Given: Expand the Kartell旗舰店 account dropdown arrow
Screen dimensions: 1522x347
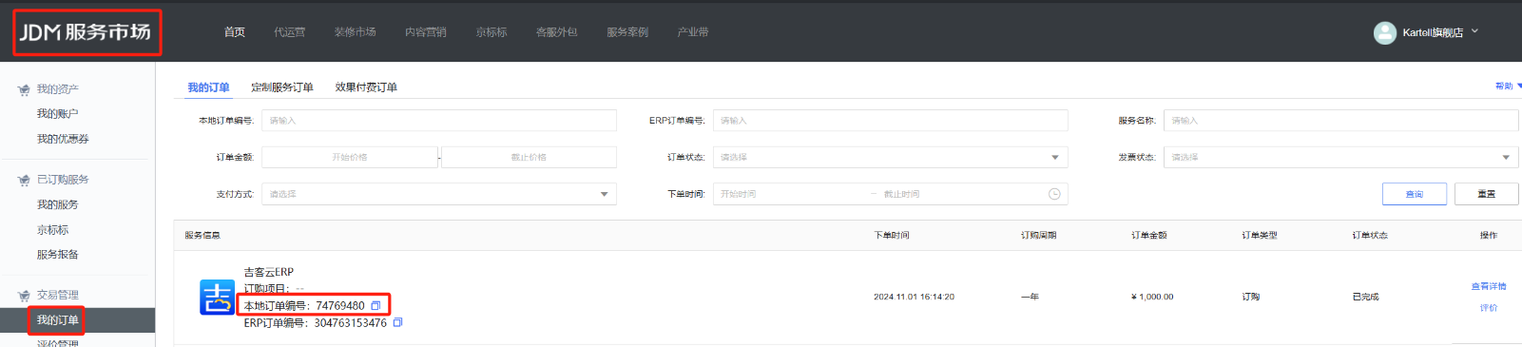Looking at the screenshot, I should point(1475,31).
